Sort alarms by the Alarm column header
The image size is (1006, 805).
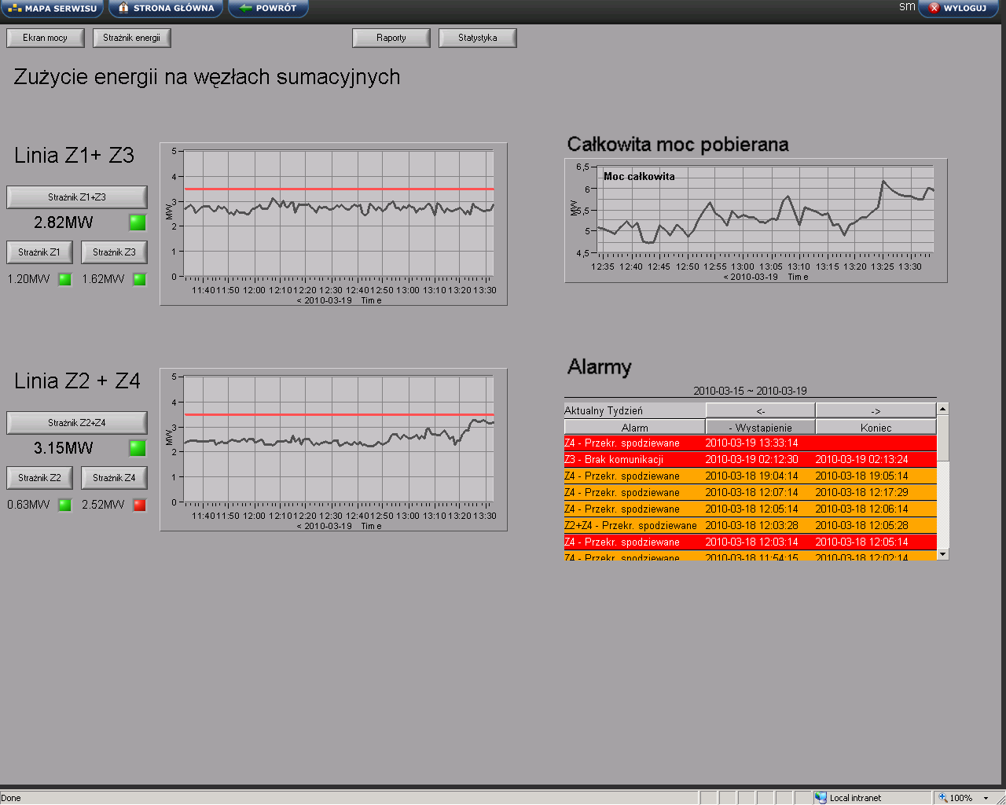634,427
